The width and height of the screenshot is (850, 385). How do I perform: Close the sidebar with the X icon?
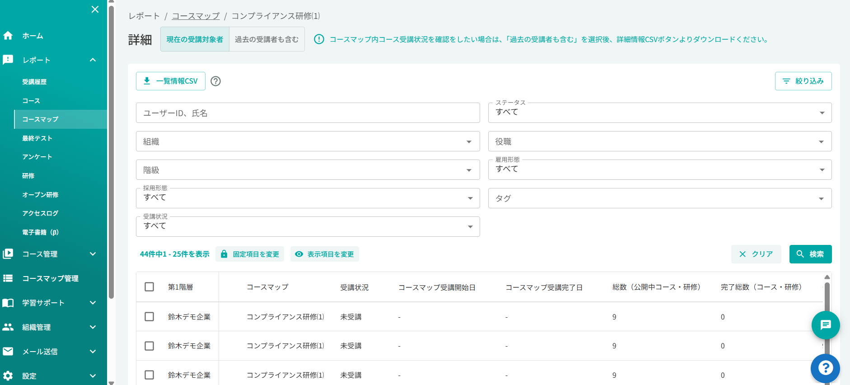95,9
